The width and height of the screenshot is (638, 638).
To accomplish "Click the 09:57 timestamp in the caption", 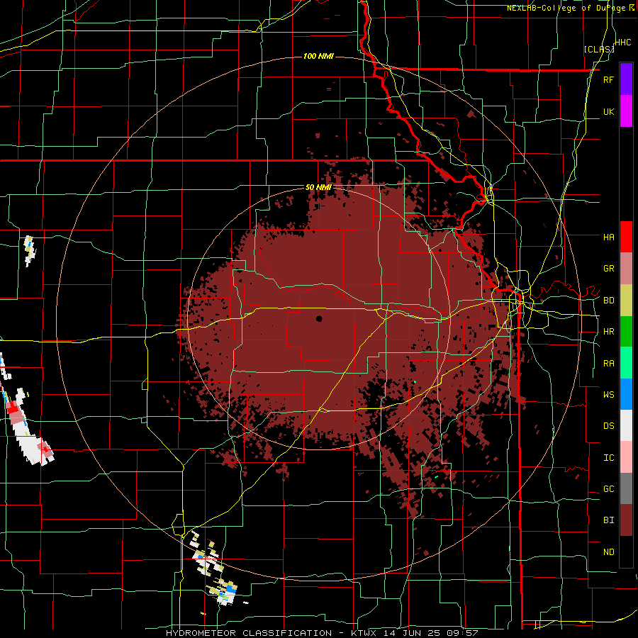I will point(464,633).
